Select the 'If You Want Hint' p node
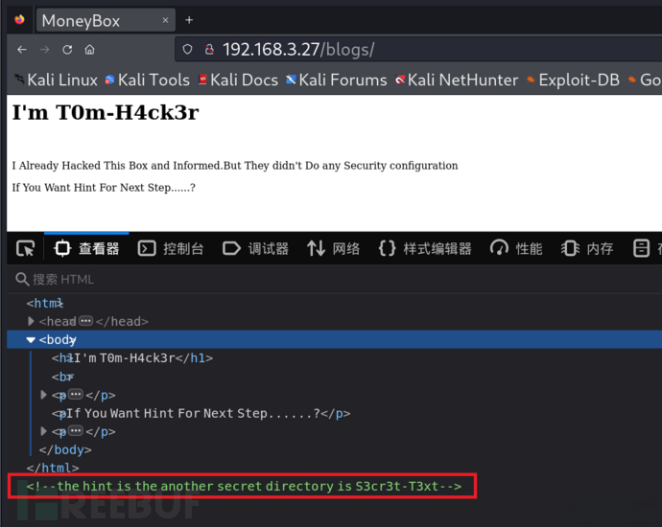 tap(201, 413)
